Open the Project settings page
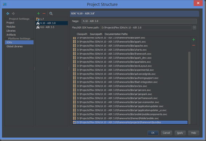 pyautogui.click(x=19, y=23)
